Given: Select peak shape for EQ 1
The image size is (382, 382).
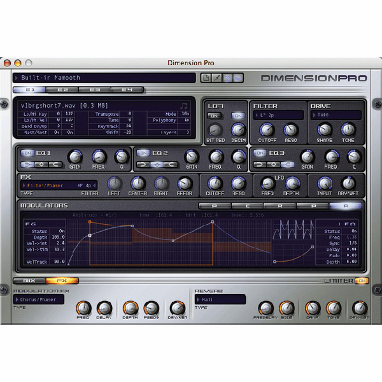Looking at the screenshot, I should click(x=41, y=164).
